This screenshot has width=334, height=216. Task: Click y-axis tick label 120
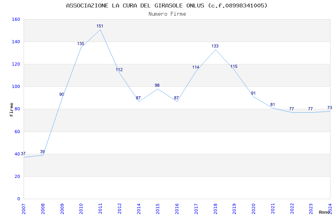point(16,64)
